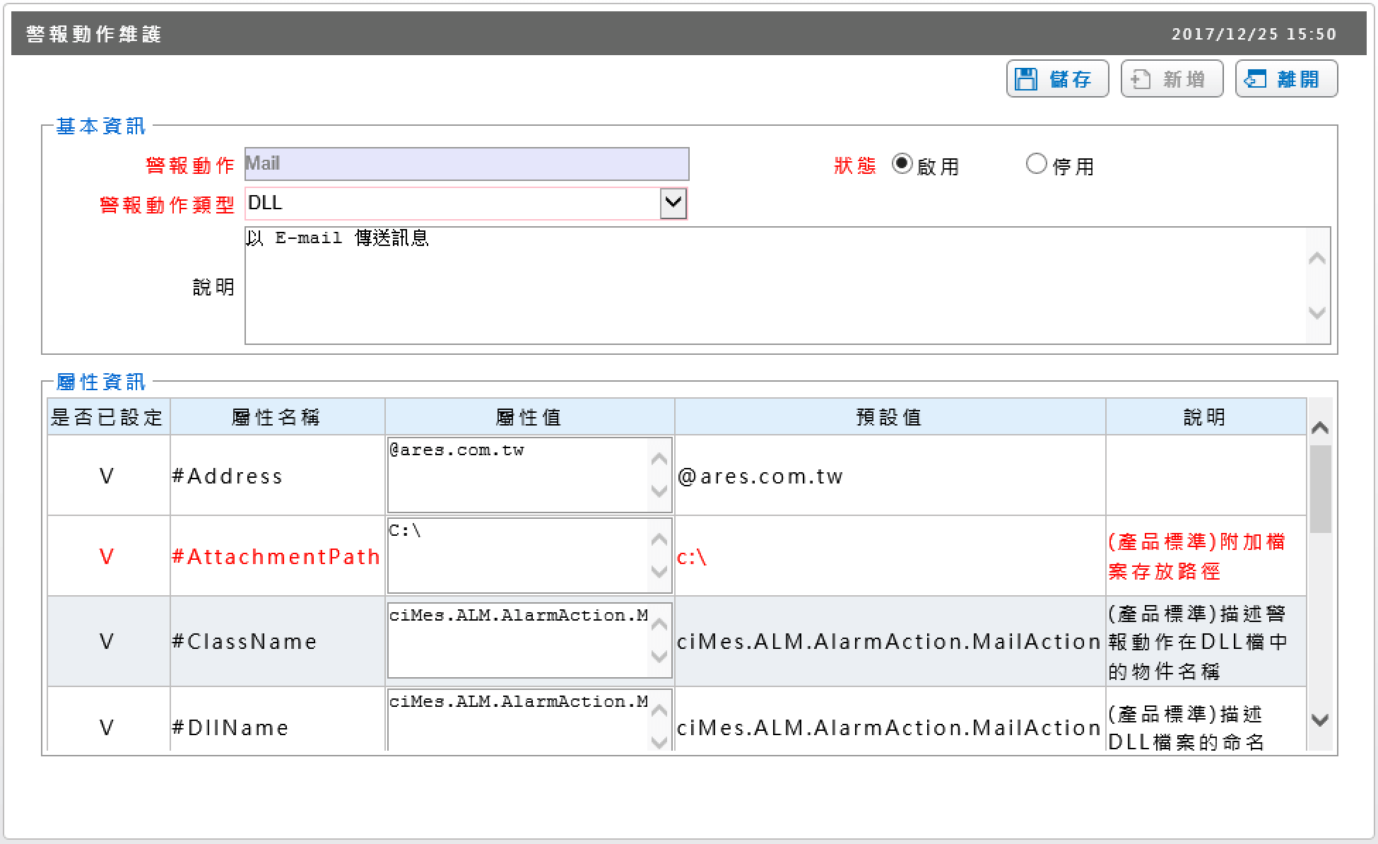The height and width of the screenshot is (844, 1378).
Task: Click the 說明 textarea scroll down arrow
Action: coord(1317,312)
